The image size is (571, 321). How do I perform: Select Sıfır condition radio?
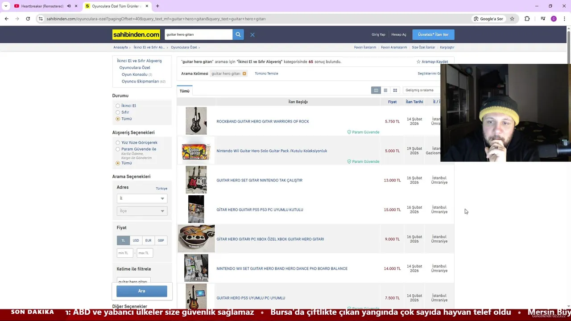[118, 112]
